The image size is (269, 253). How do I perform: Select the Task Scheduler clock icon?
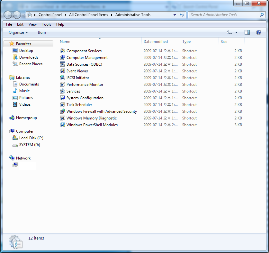pyautogui.click(x=62, y=104)
